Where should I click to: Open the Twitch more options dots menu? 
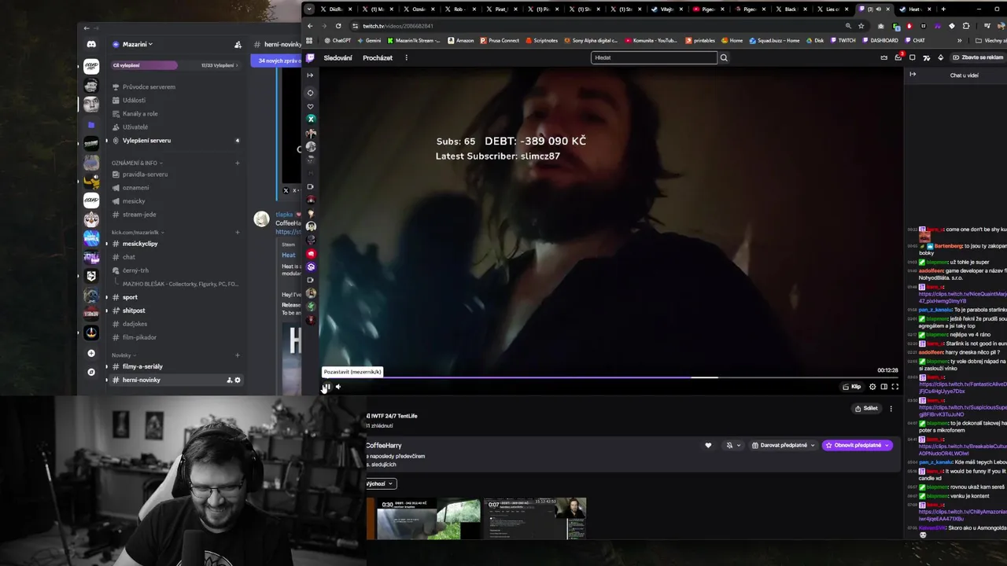click(x=406, y=57)
